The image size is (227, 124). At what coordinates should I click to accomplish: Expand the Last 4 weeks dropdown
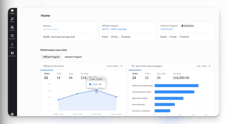(x=114, y=66)
